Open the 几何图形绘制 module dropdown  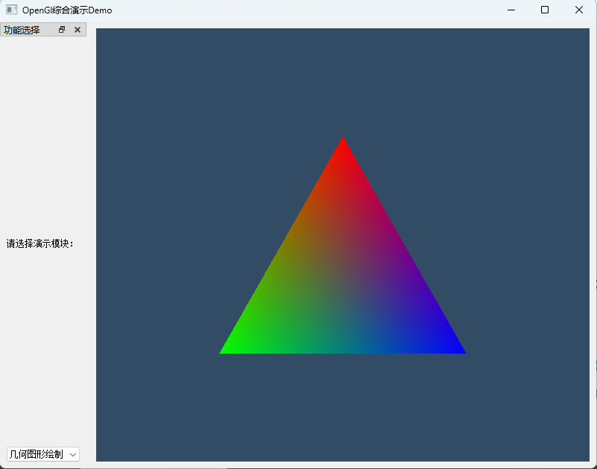click(43, 454)
